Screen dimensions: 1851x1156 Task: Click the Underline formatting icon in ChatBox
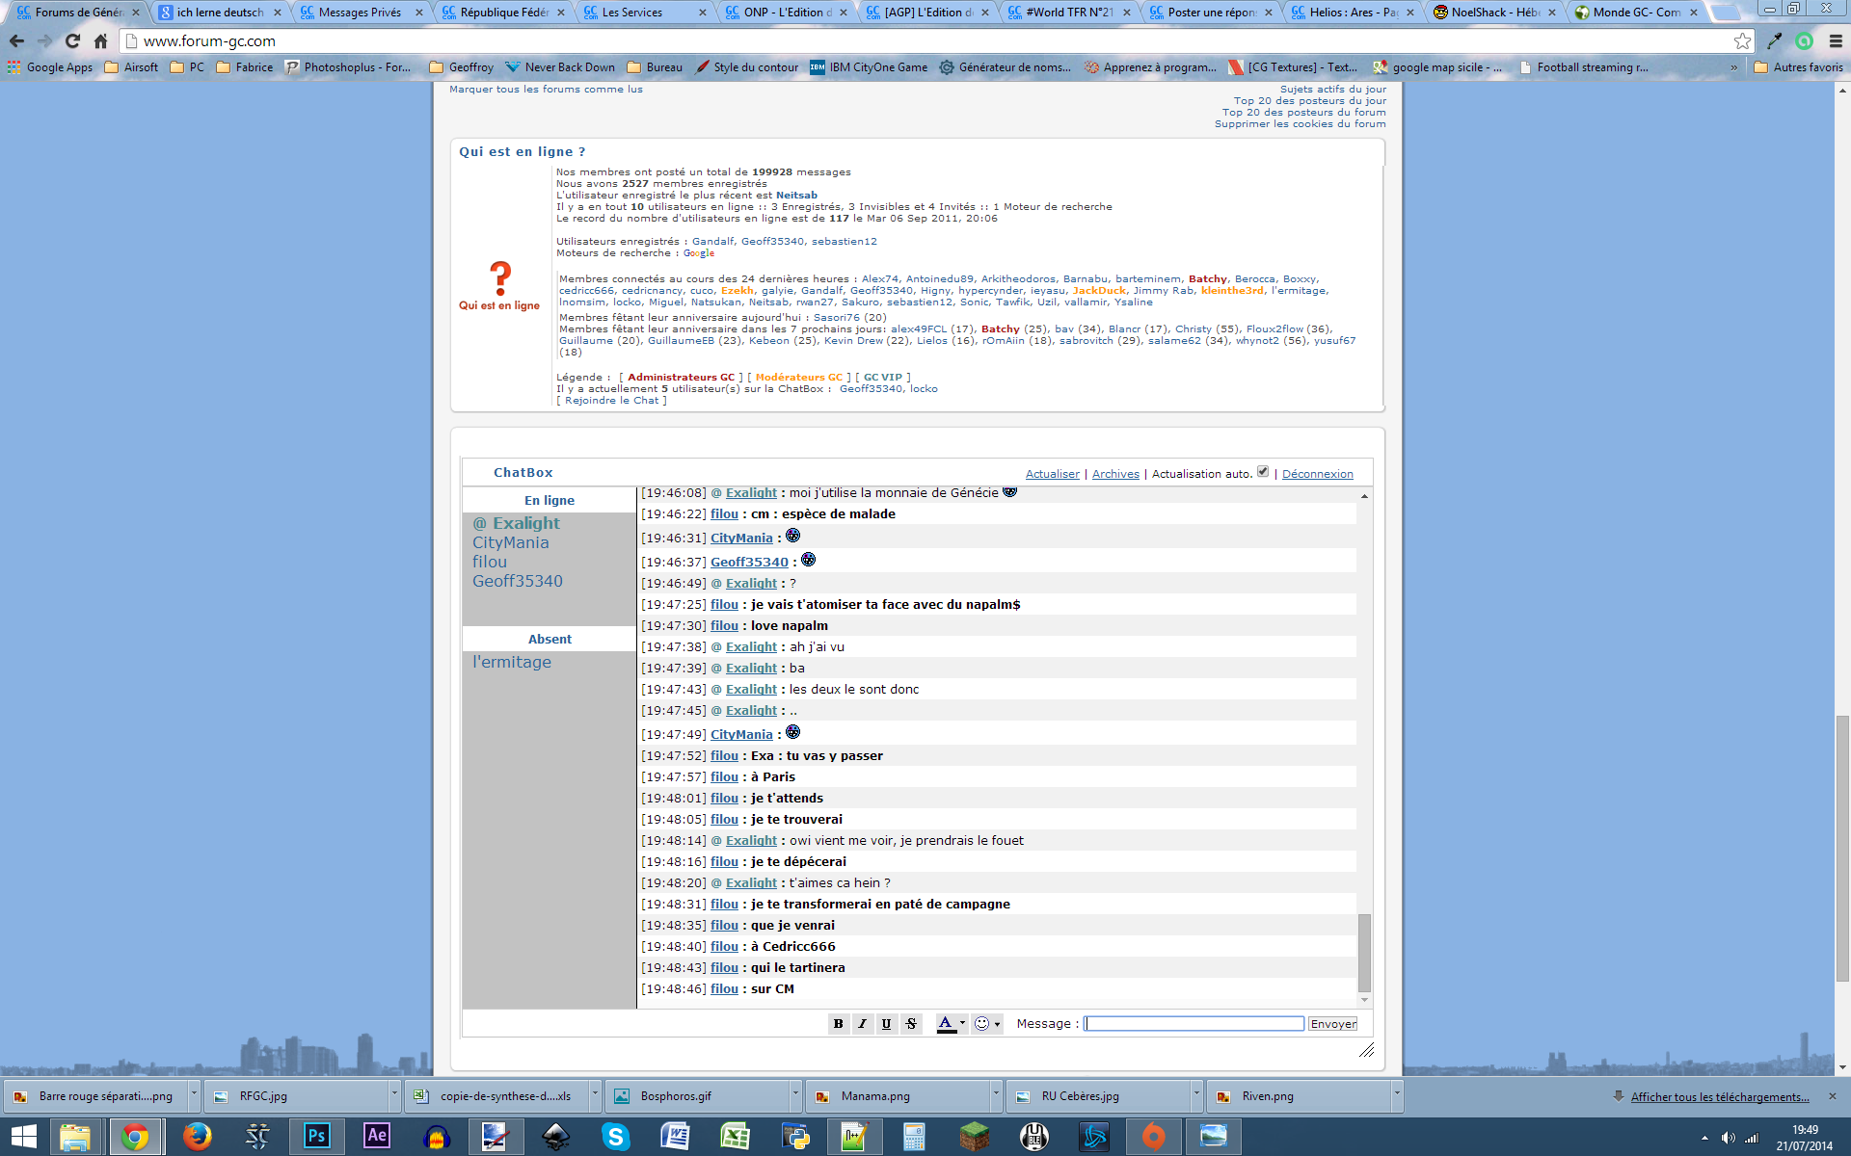(886, 1024)
